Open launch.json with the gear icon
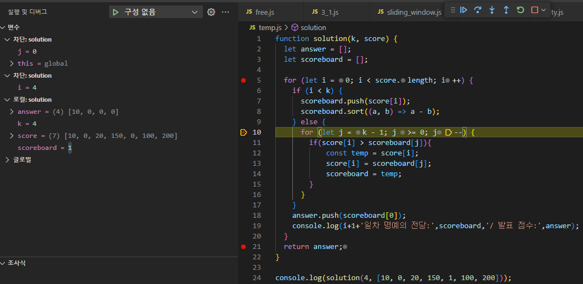Image resolution: width=583 pixels, height=284 pixels. click(x=211, y=12)
